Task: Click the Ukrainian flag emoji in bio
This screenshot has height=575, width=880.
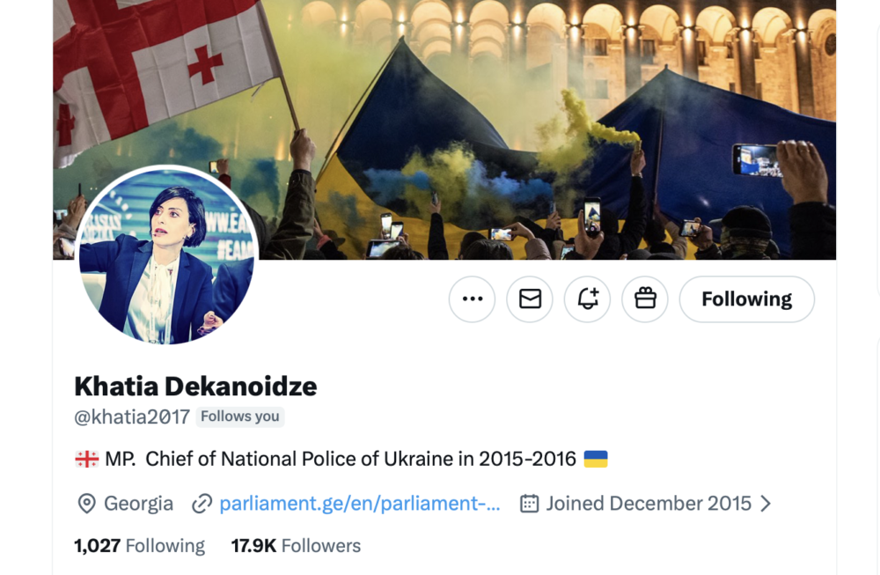Action: [x=596, y=459]
